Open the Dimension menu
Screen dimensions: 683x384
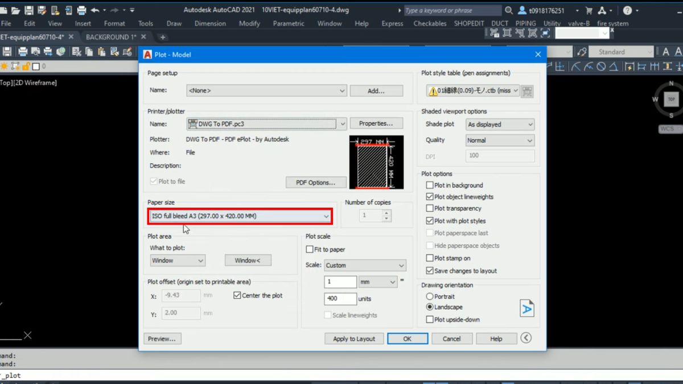210,23
